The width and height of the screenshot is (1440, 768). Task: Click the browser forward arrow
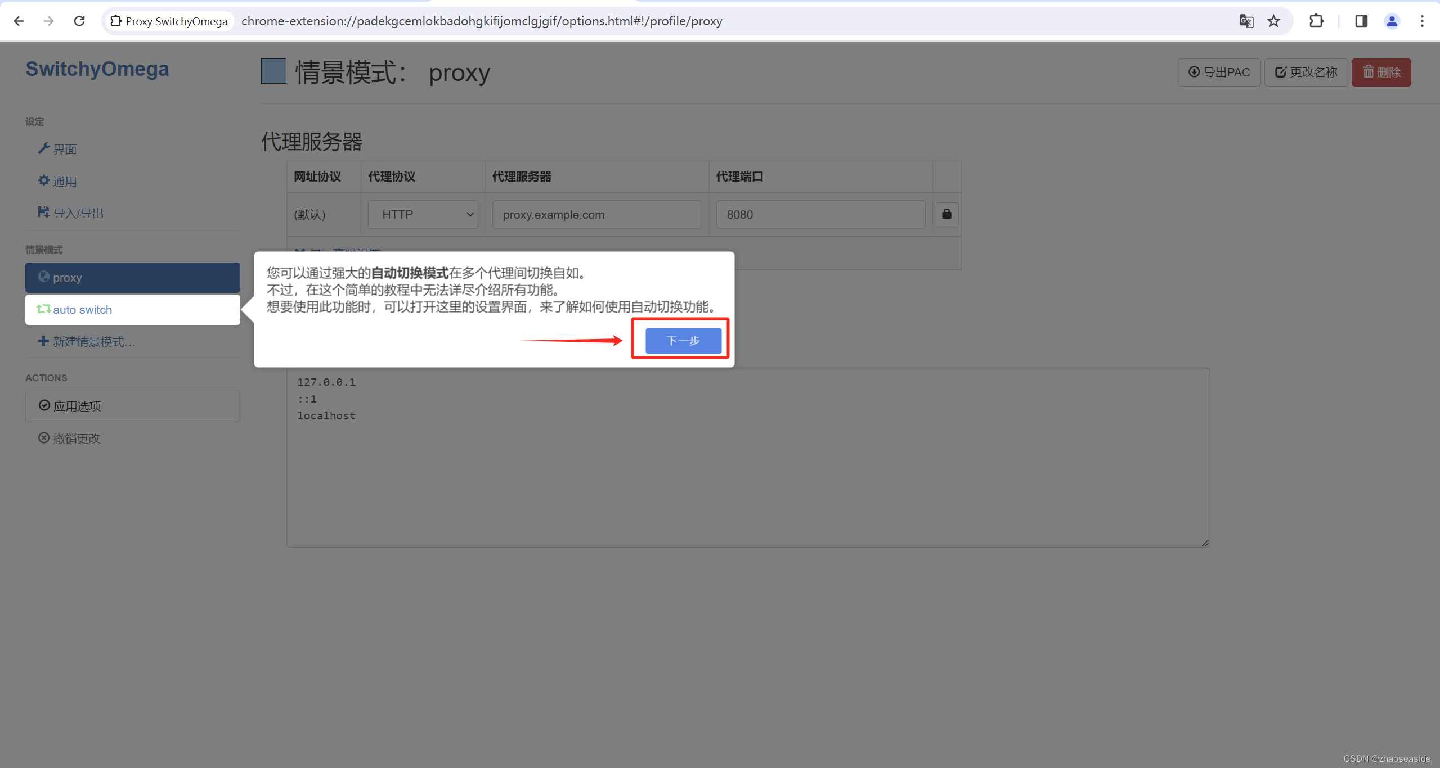49,21
